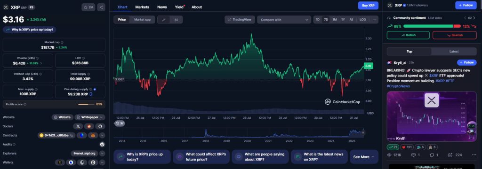482x169 pixels.
Task: Click Why is XRP's price up today pill
Action: 30,30
